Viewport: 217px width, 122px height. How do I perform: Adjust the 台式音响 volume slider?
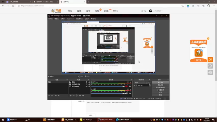tap(108, 93)
